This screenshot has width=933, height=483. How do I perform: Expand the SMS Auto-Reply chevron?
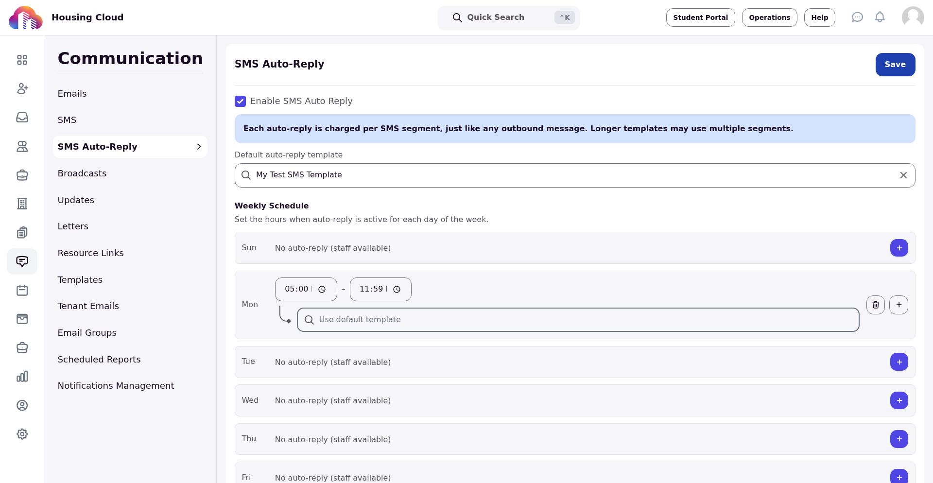click(x=198, y=147)
